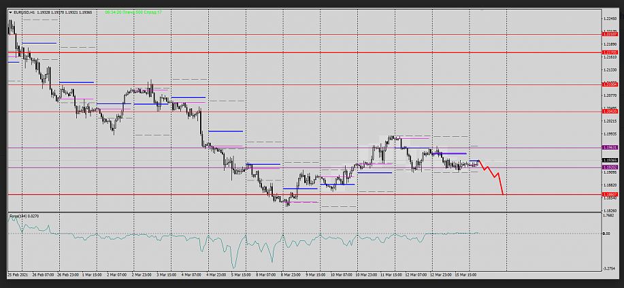
Task: Select the red 1.22107 price label
Action: click(x=610, y=33)
